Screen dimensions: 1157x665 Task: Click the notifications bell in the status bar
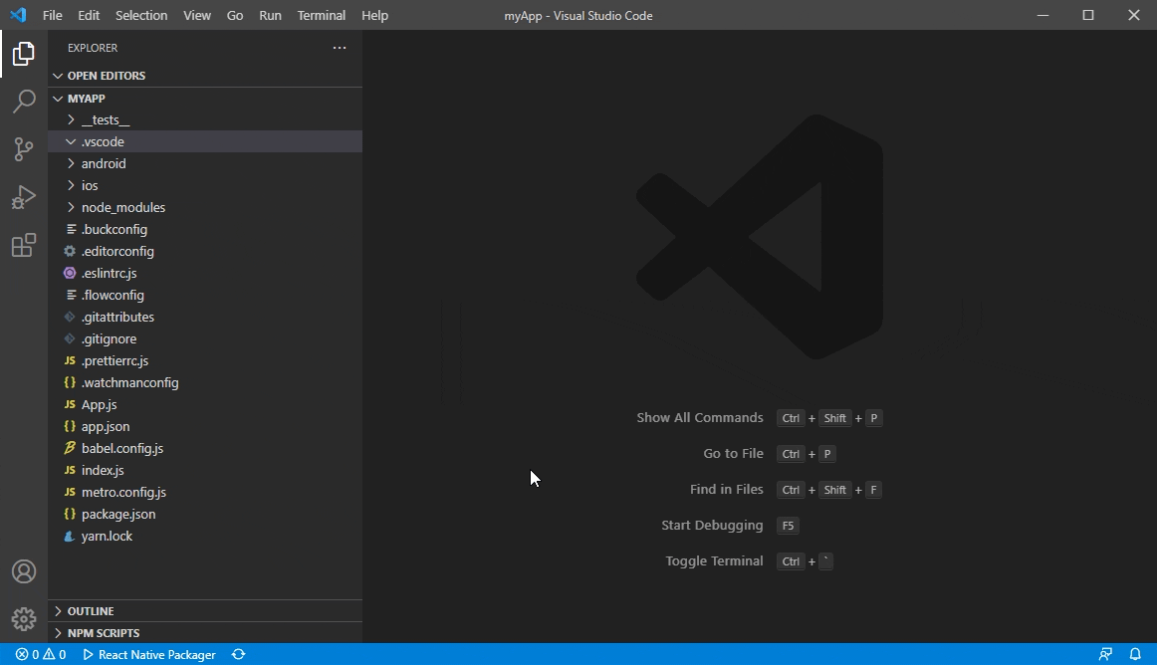pos(1135,654)
